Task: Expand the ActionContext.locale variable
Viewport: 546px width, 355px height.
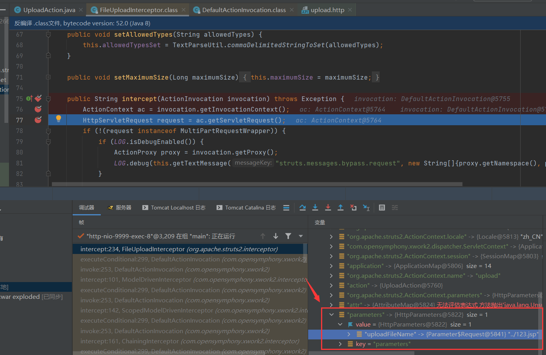Action: [331, 236]
